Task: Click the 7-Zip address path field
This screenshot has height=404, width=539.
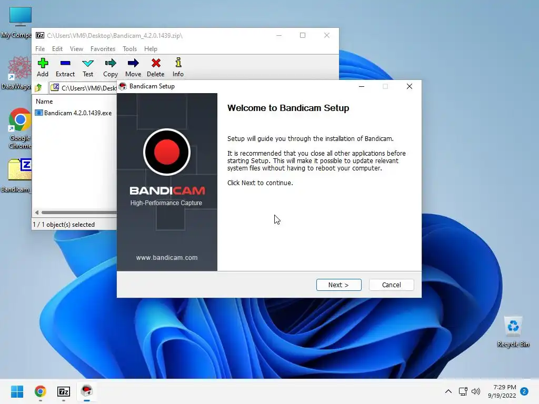Action: [x=83, y=88]
